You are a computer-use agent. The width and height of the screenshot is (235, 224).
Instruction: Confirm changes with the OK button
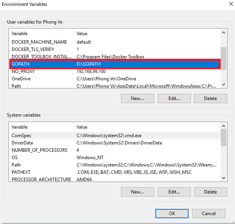172,213
